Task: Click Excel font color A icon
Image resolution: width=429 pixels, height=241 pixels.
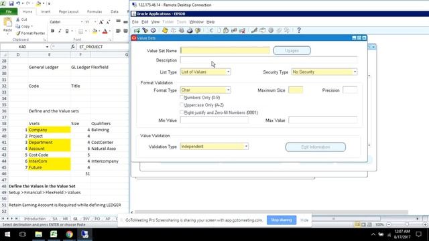Action: pos(105,31)
